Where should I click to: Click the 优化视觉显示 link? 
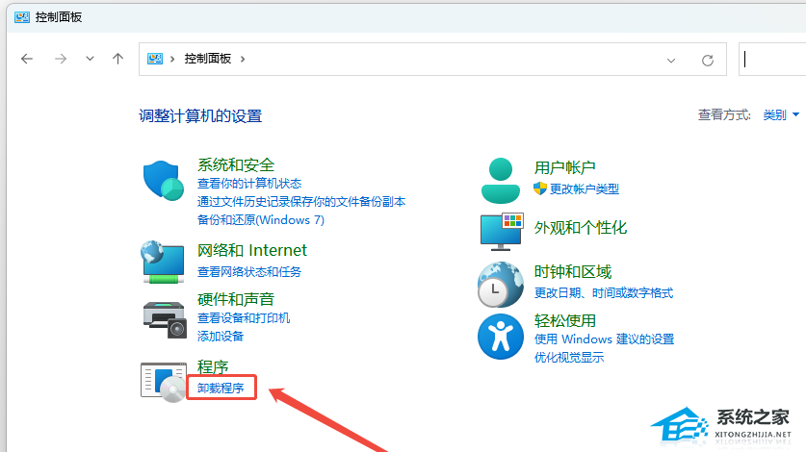point(569,358)
